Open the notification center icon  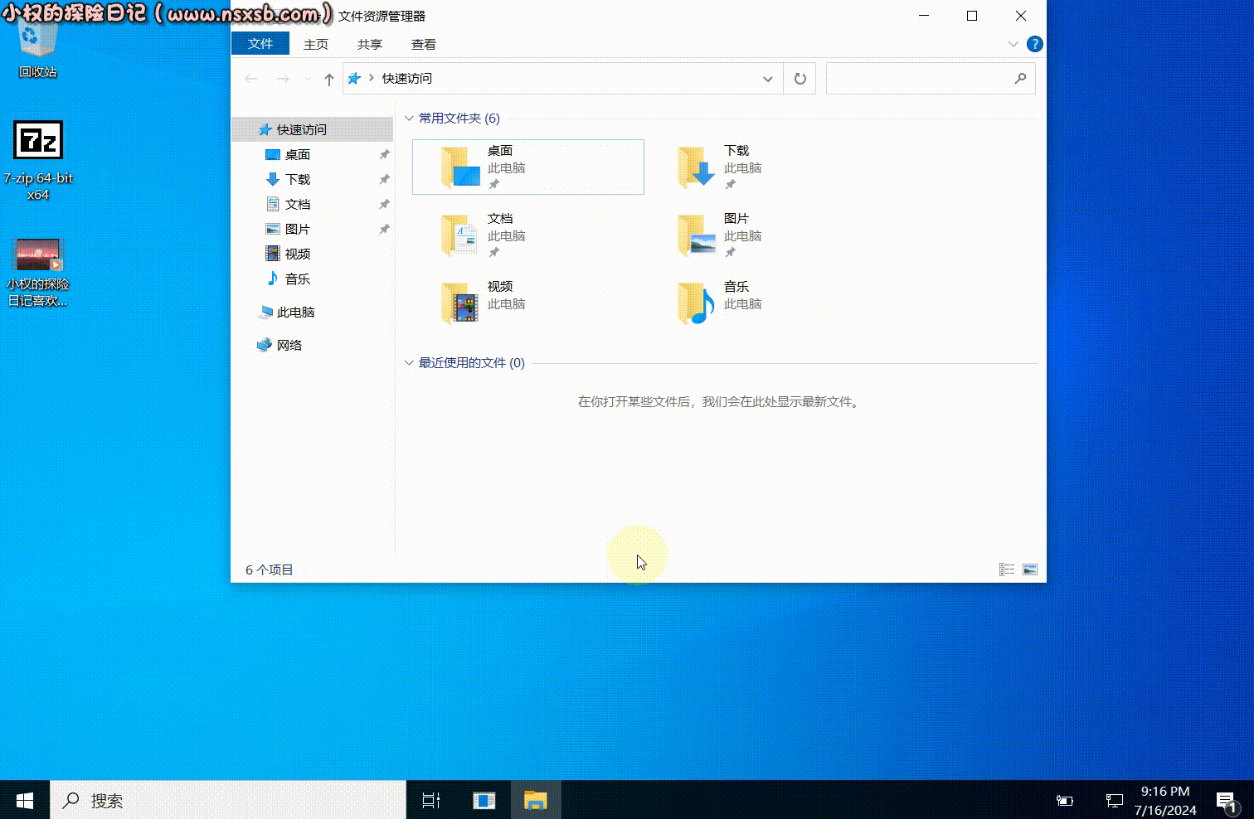click(1227, 801)
